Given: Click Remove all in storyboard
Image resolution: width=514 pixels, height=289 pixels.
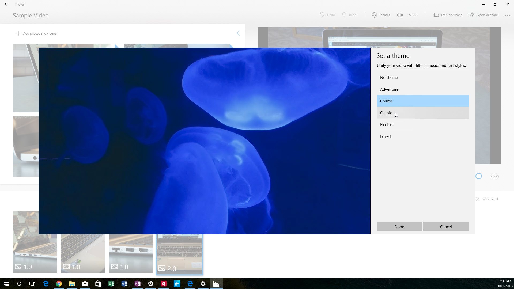Looking at the screenshot, I should pos(487,199).
